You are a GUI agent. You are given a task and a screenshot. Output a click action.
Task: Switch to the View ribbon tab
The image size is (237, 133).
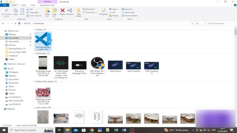(x=33, y=5)
